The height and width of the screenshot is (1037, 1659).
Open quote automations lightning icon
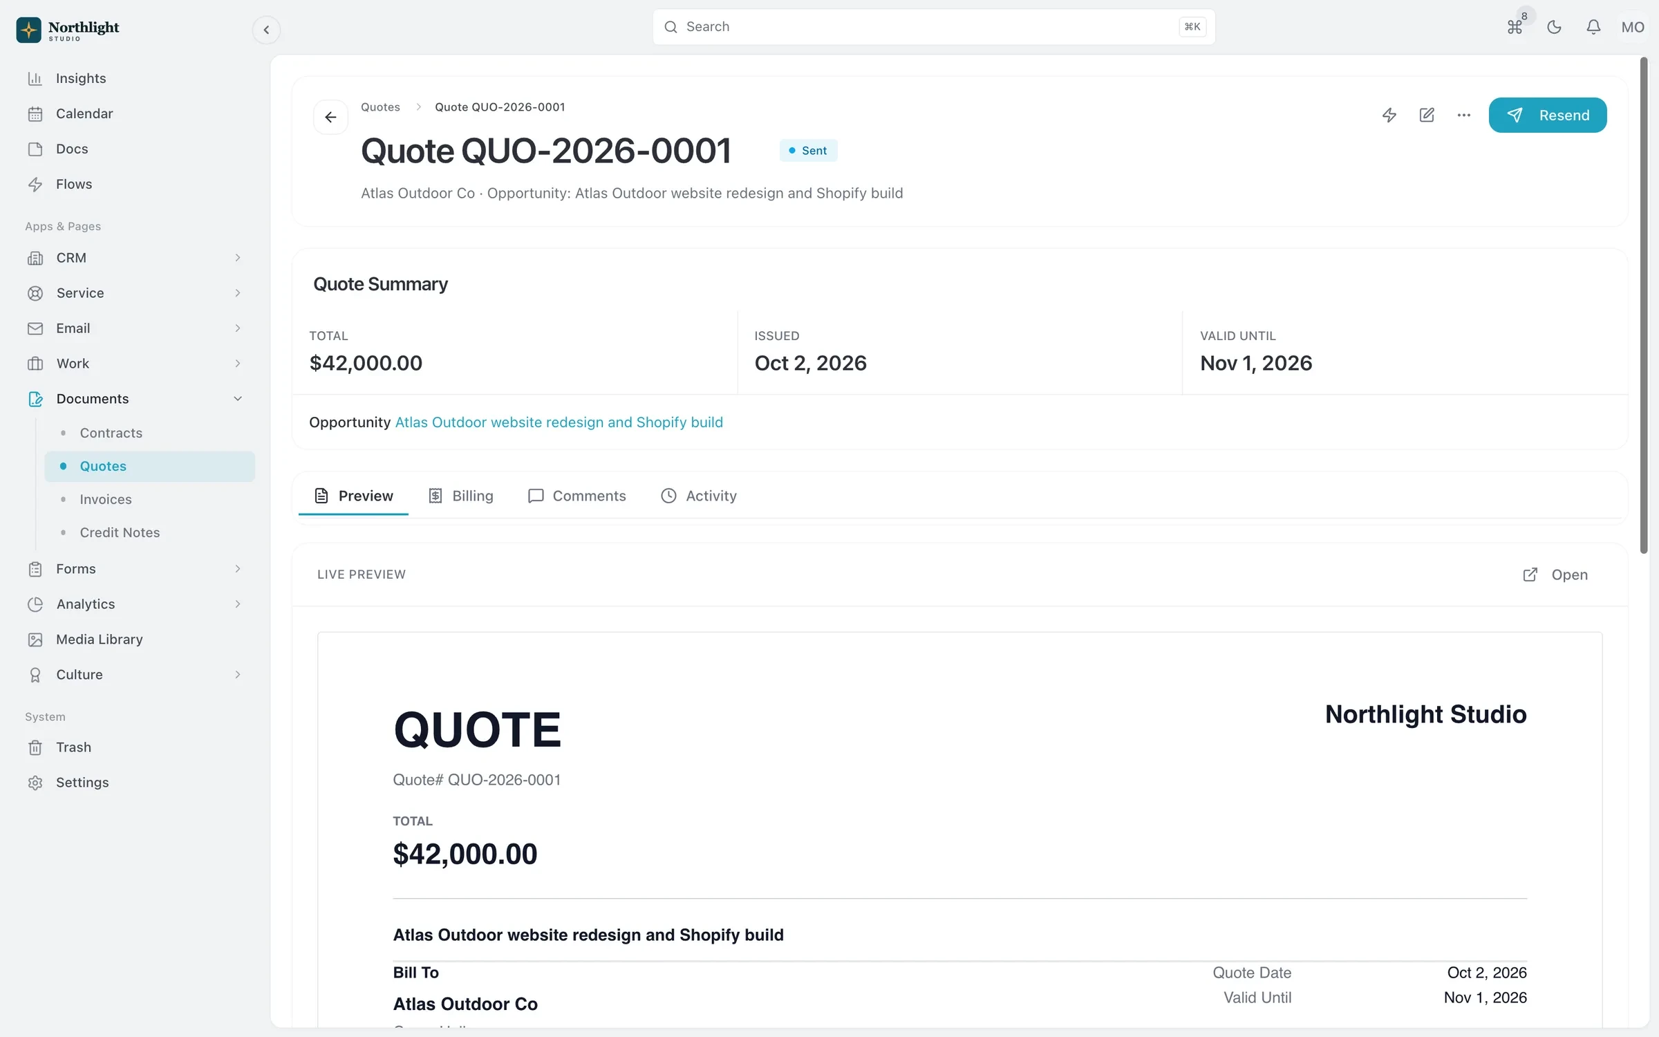(1389, 115)
